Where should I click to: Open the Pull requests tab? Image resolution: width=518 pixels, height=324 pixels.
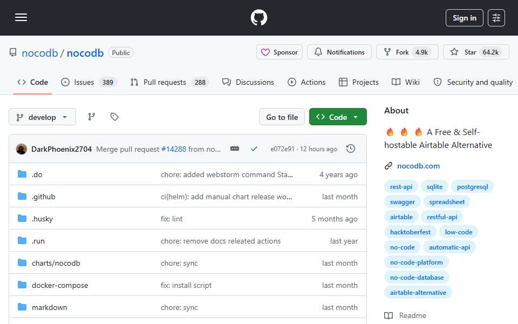coord(169,82)
